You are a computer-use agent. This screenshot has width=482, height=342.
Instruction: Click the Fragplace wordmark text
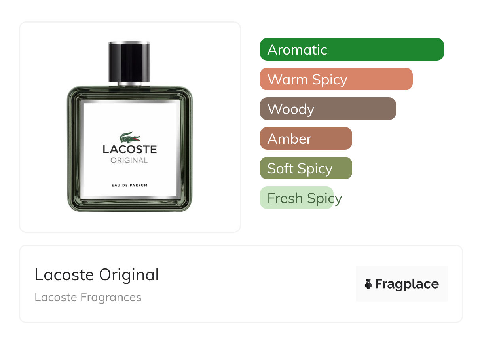(x=407, y=284)
